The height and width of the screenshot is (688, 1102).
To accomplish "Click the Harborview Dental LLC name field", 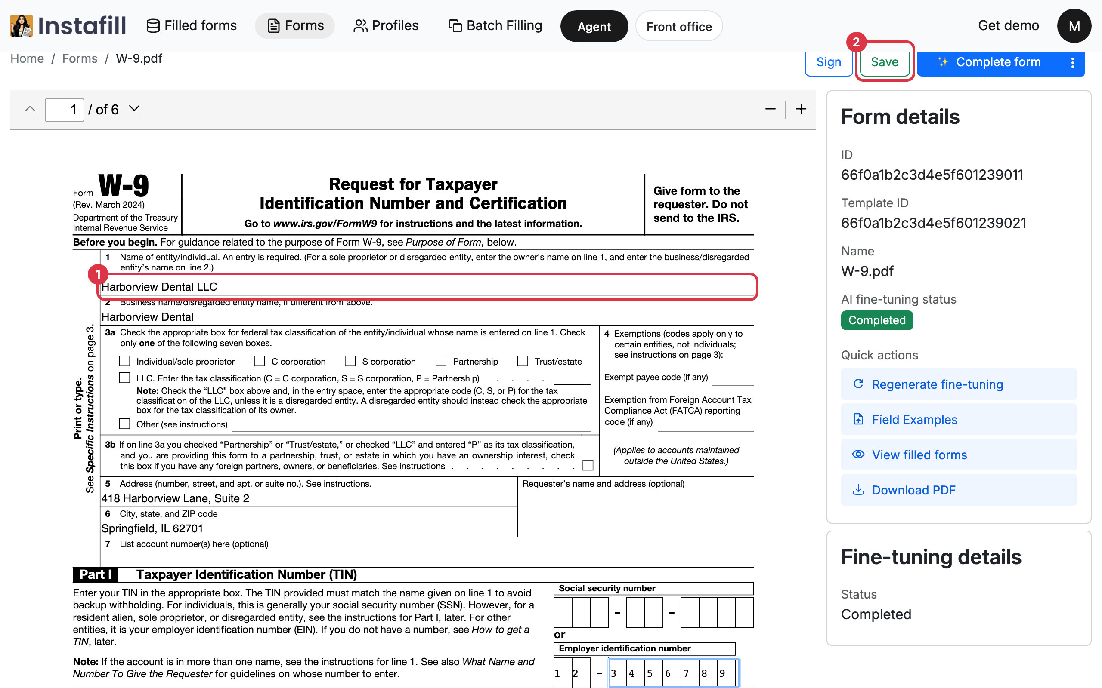I will point(427,287).
